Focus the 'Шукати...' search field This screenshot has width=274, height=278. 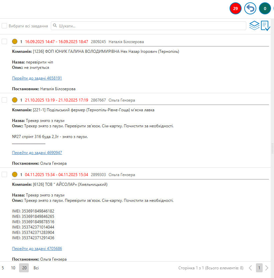(148, 26)
